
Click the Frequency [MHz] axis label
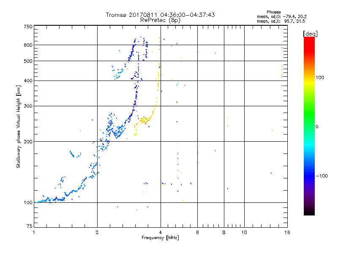point(160,238)
